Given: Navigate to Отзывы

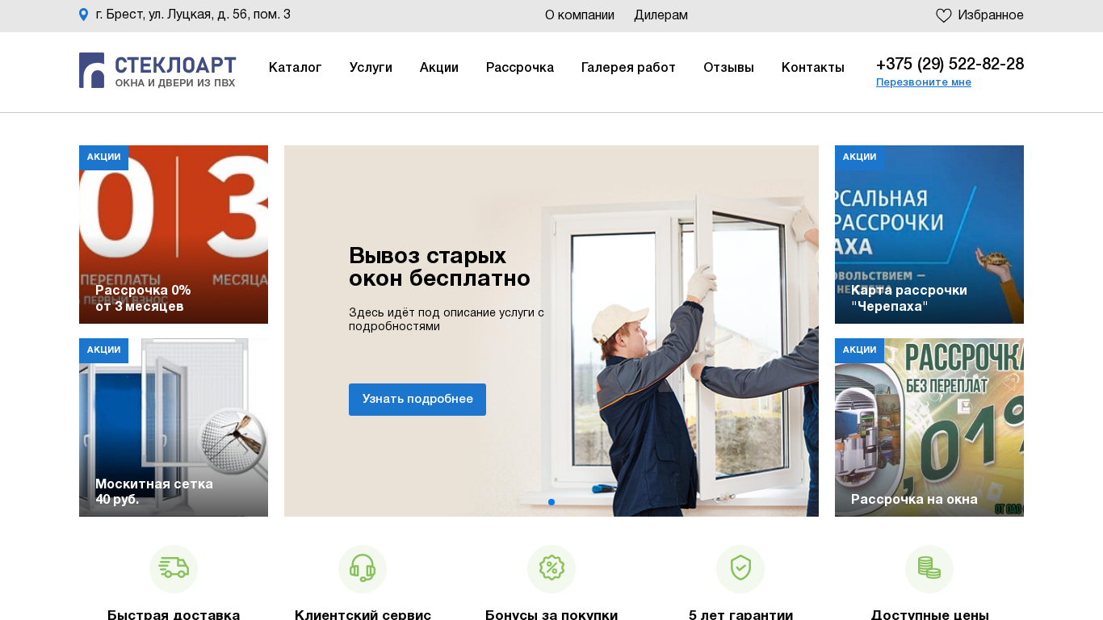Looking at the screenshot, I should coord(728,68).
